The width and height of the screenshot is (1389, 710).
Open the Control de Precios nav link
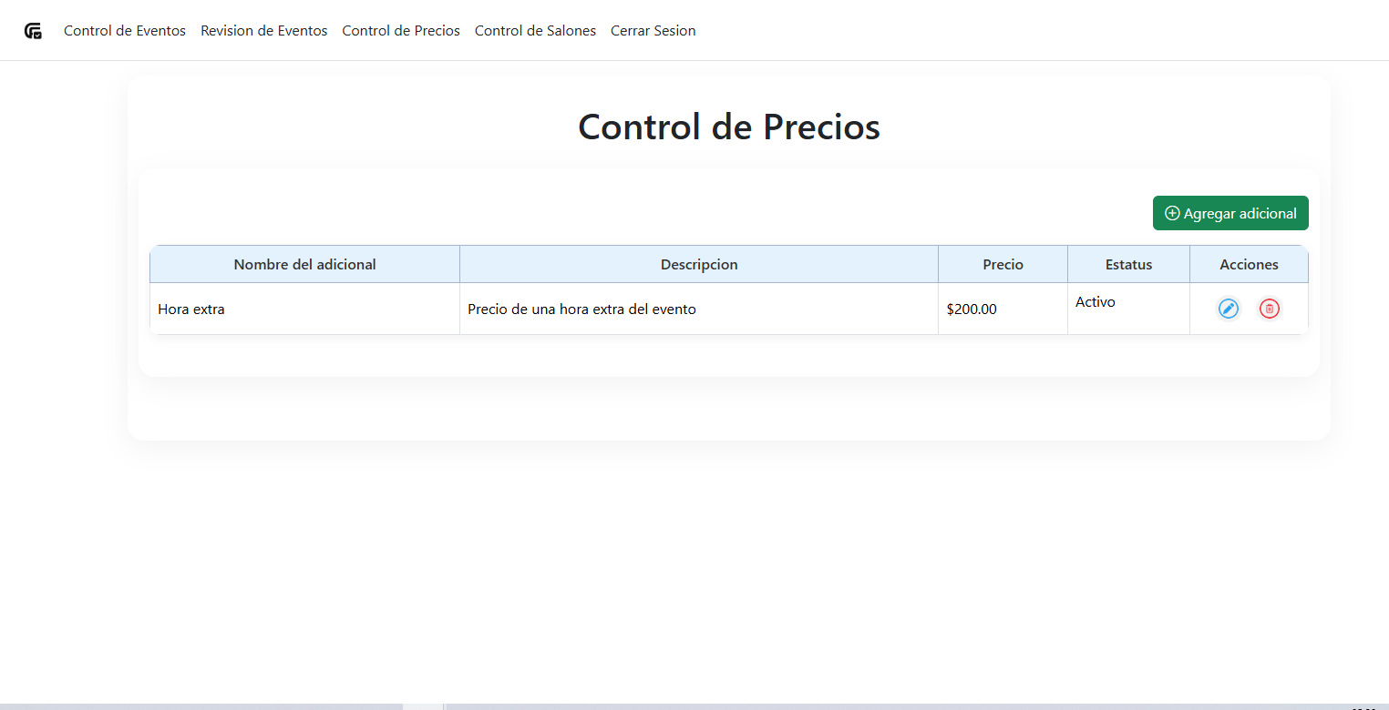pyautogui.click(x=401, y=31)
